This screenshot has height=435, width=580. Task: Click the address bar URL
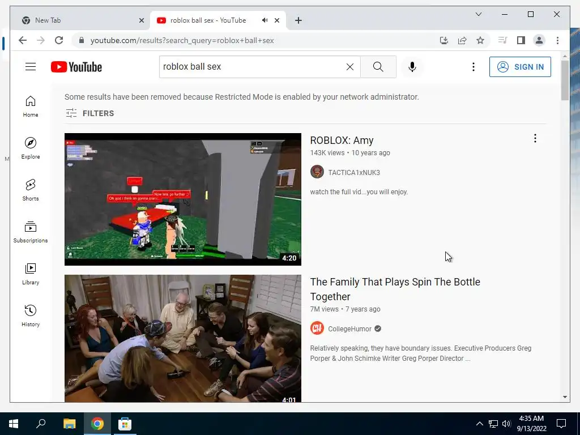[182, 40]
